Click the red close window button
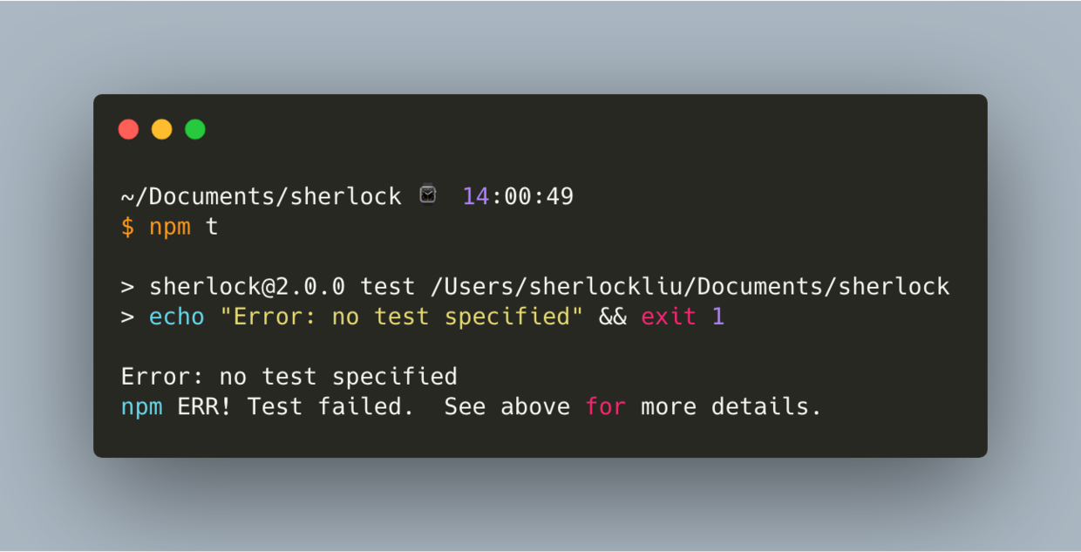 coord(129,130)
